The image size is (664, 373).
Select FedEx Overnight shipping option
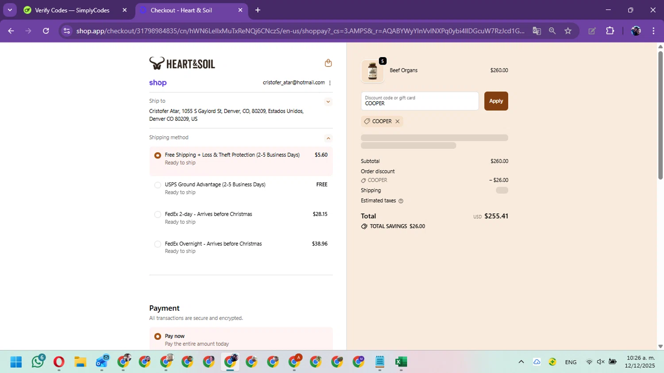point(158,244)
